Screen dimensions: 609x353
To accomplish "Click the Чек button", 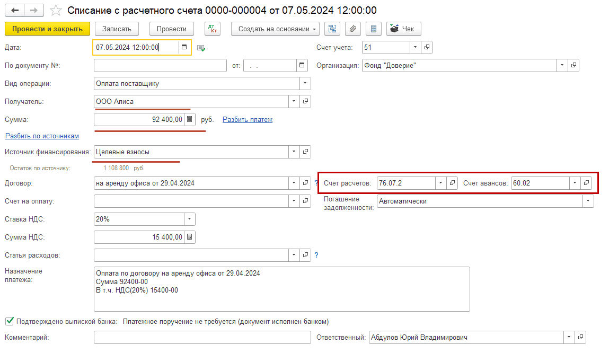I will tap(403, 29).
